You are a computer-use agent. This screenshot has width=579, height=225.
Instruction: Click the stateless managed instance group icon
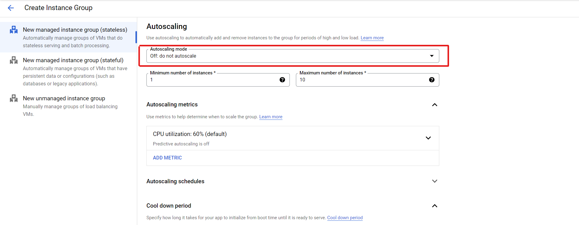click(14, 30)
